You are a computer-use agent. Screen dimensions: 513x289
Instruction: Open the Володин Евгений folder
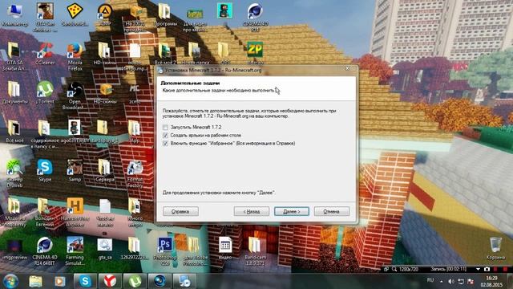point(45,212)
